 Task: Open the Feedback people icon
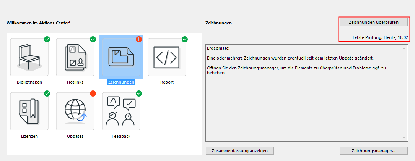(x=121, y=111)
